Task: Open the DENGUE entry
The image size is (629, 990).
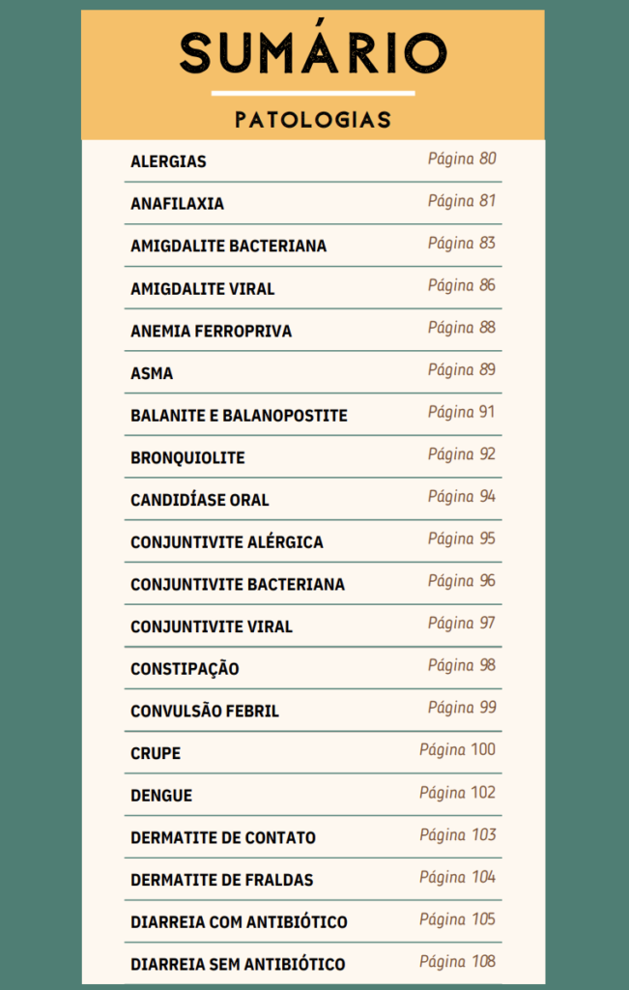Action: [x=161, y=796]
